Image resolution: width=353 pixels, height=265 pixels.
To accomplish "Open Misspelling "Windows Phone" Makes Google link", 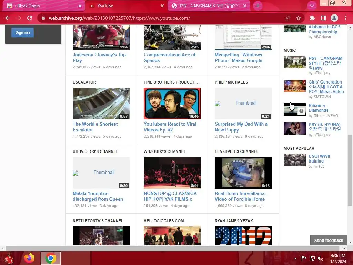I will [239, 58].
